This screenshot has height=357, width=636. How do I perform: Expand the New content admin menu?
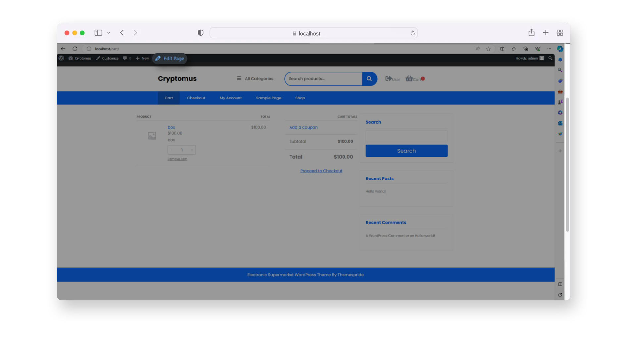142,58
